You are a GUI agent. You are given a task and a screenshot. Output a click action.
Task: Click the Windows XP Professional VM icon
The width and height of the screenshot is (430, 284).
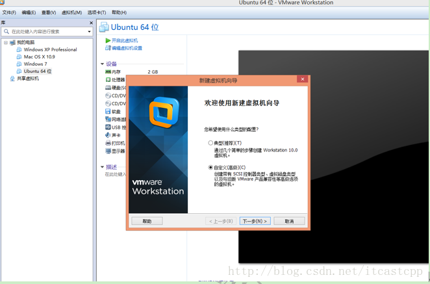pos(19,49)
